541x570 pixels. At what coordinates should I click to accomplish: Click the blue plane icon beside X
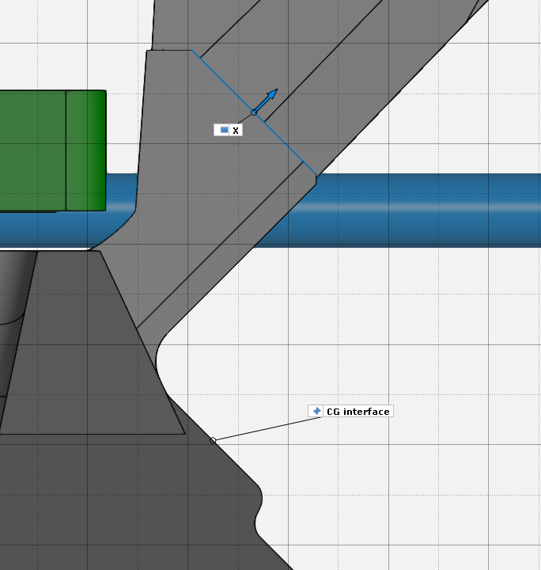click(x=224, y=130)
